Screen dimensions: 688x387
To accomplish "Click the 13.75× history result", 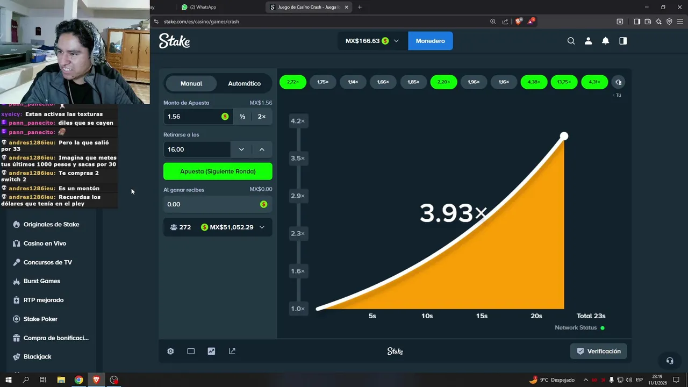I will tap(564, 82).
